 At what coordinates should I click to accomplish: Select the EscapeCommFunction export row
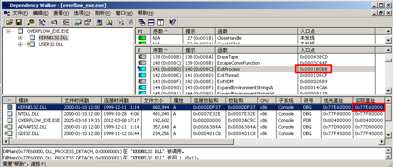coord(255,63)
